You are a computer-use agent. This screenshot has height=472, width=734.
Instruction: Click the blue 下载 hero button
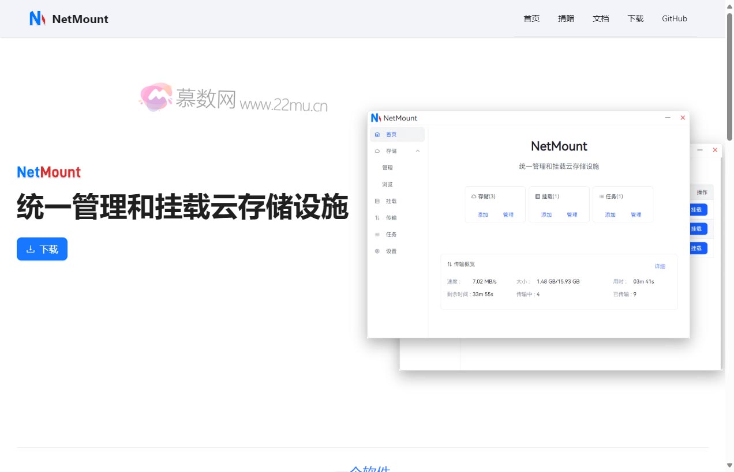tap(42, 248)
